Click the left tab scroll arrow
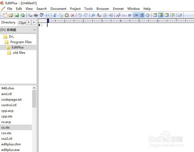194x152 pixels. click(29, 22)
